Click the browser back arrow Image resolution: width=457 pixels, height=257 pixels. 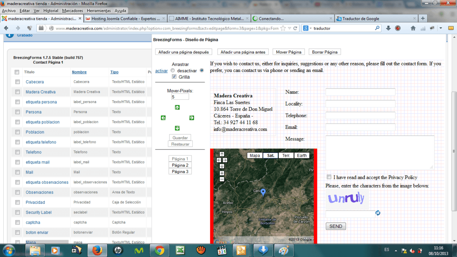[6, 28]
